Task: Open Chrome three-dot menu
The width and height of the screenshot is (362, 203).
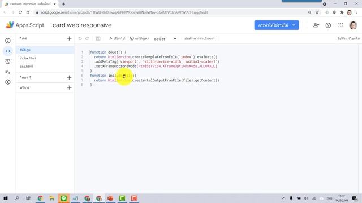Action: coord(357,12)
